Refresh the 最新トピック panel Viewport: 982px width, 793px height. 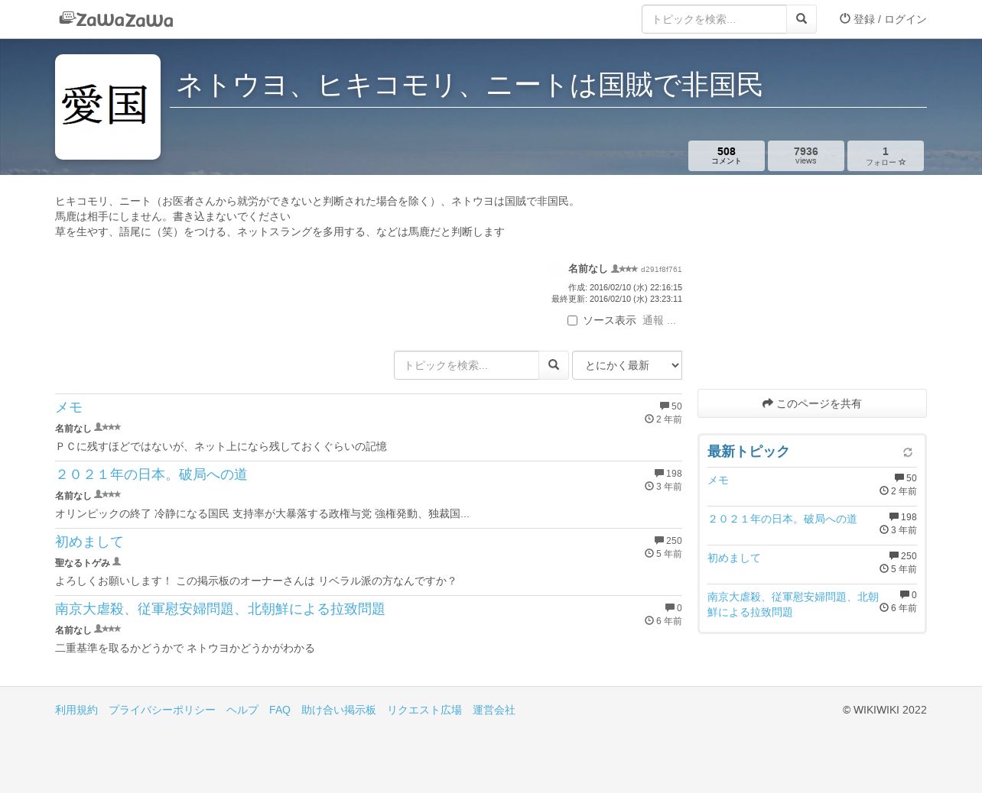[x=907, y=452]
